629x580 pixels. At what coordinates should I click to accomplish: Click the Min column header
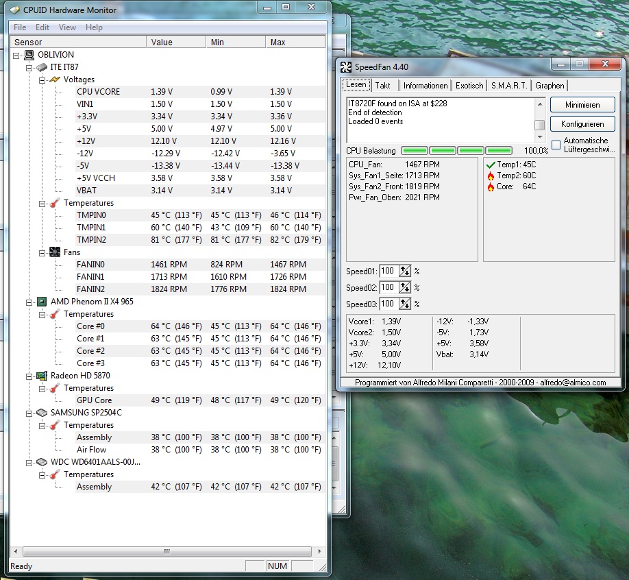pyautogui.click(x=236, y=42)
